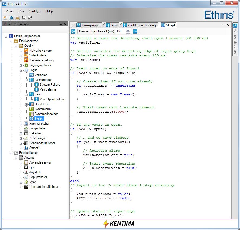Image resolution: width=240 pixels, height=230 pixels.
Task: Close the Ethirisutforskaren panel
Action: 65,24
